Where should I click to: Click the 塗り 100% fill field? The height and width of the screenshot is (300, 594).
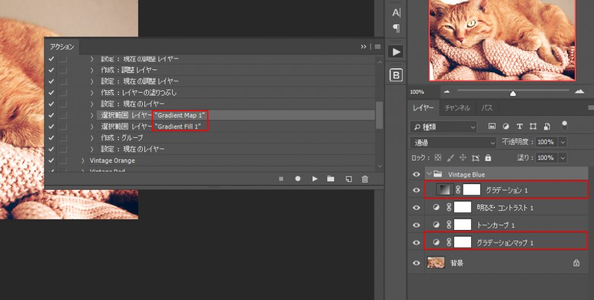(546, 158)
